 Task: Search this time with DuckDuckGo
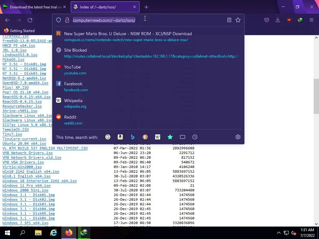point(145,137)
